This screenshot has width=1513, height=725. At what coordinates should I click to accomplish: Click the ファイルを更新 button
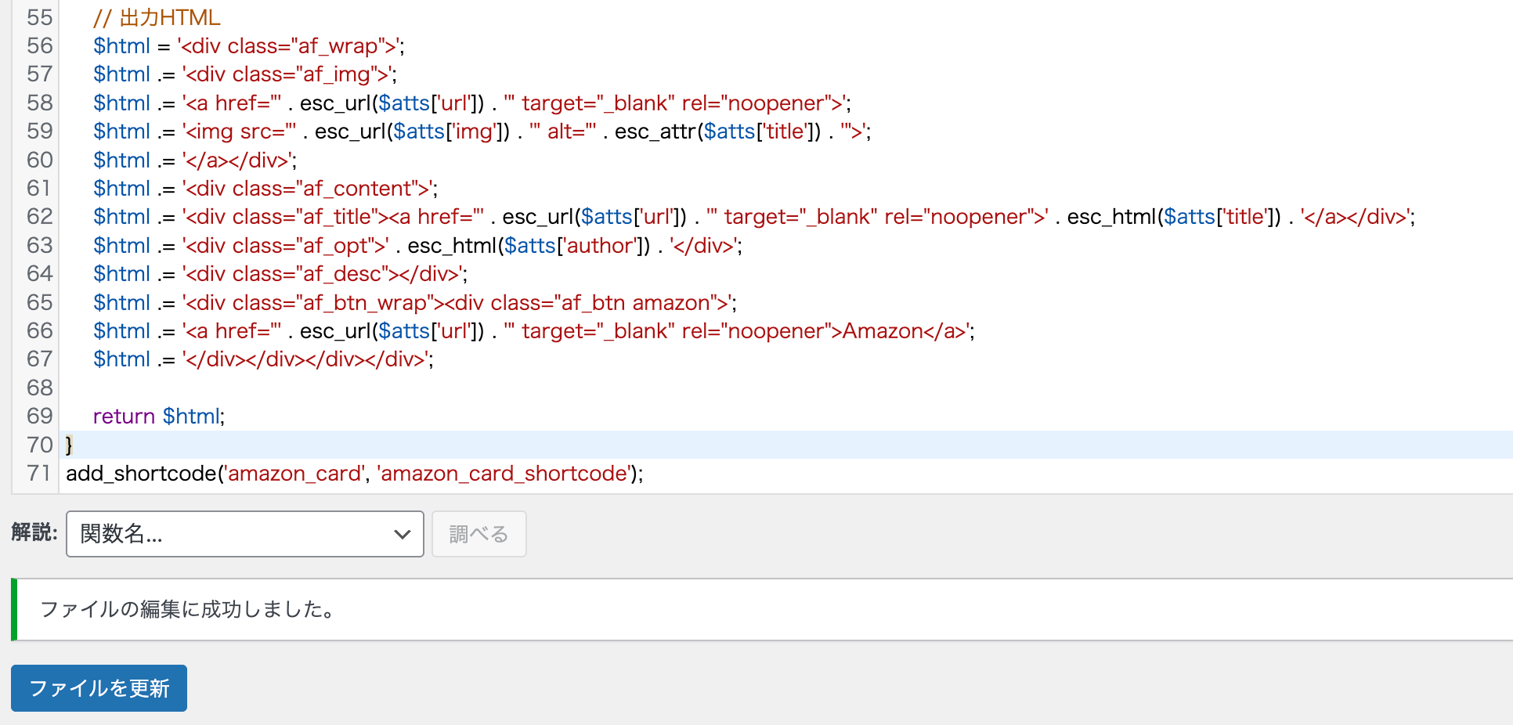point(99,688)
